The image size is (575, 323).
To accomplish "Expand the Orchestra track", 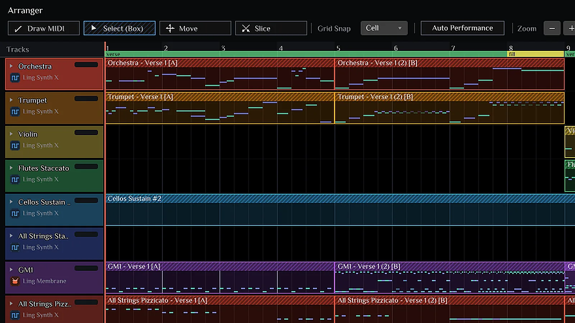I will (x=11, y=66).
